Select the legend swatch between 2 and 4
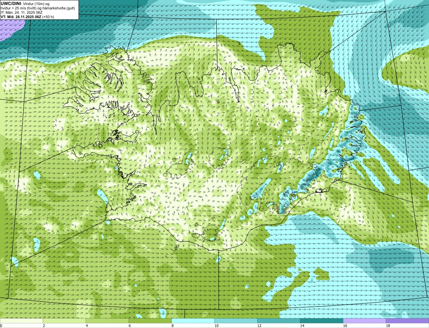 pos(64,321)
